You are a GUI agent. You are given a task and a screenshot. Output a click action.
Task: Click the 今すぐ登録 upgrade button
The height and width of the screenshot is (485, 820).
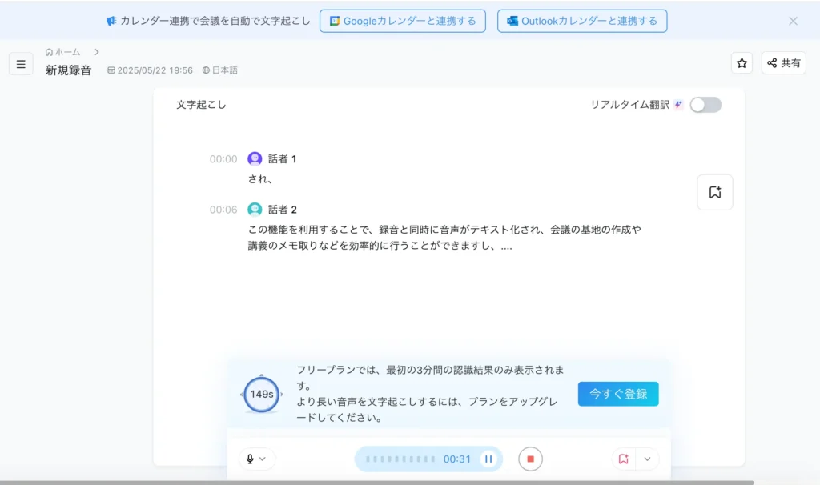coord(617,394)
